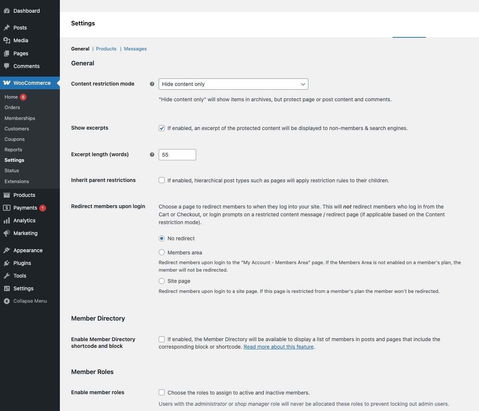This screenshot has height=411, width=479.
Task: Click help icon beside Content restriction mode
Action: (x=152, y=84)
